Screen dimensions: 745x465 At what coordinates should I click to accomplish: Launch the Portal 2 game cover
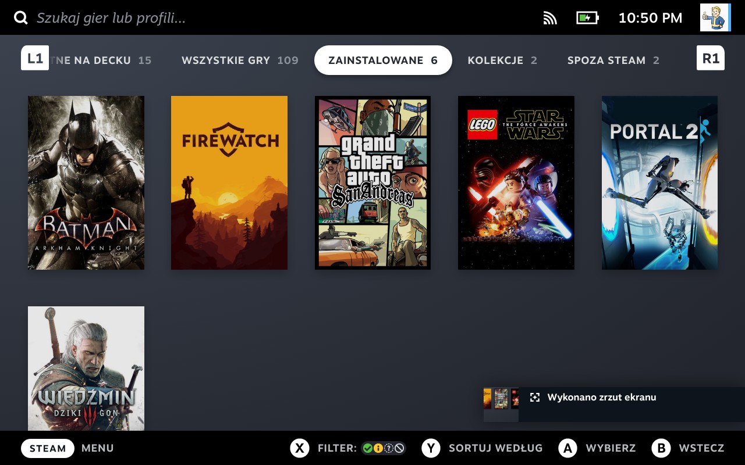tap(659, 183)
